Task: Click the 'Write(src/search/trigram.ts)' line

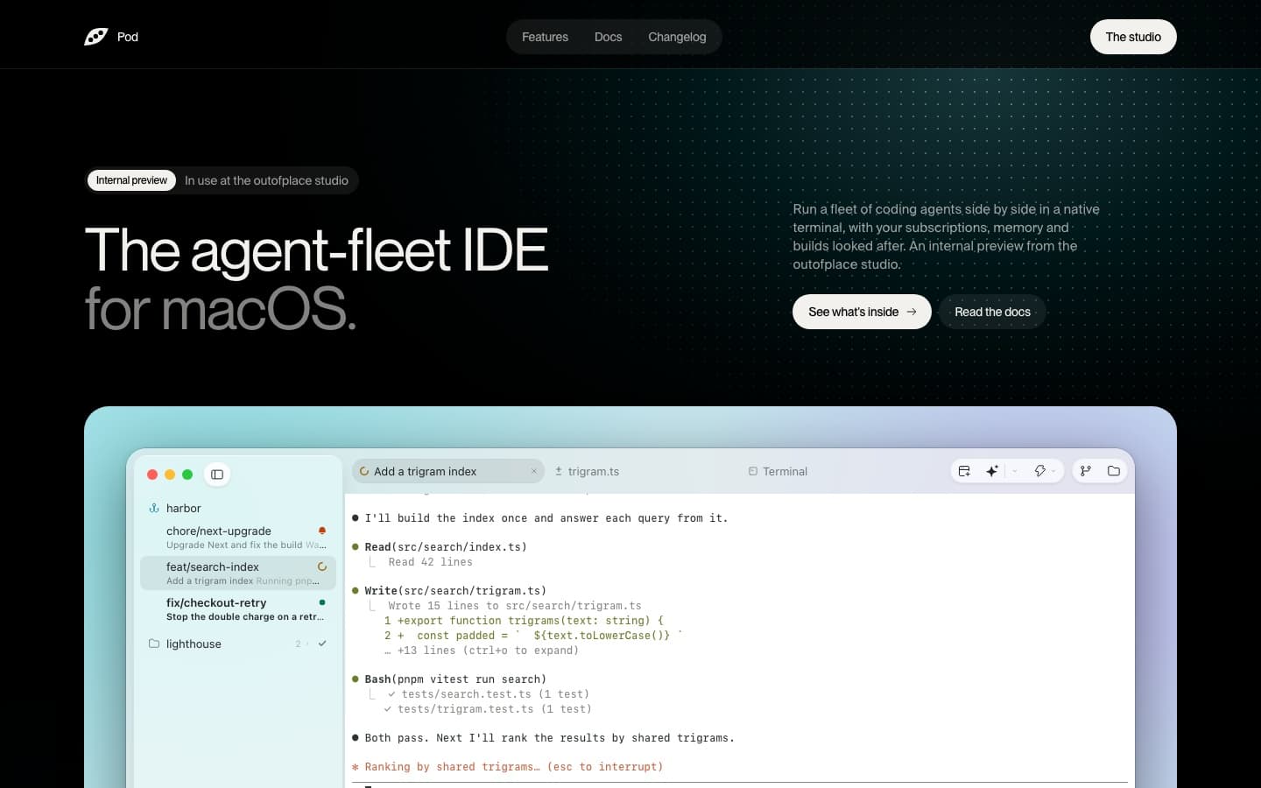Action: click(x=455, y=591)
